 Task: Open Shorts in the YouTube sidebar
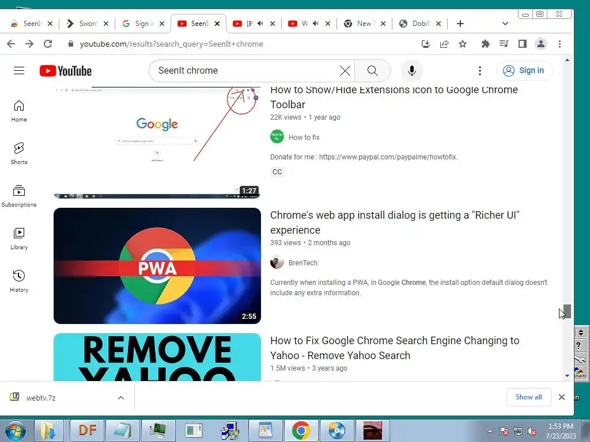(x=19, y=154)
